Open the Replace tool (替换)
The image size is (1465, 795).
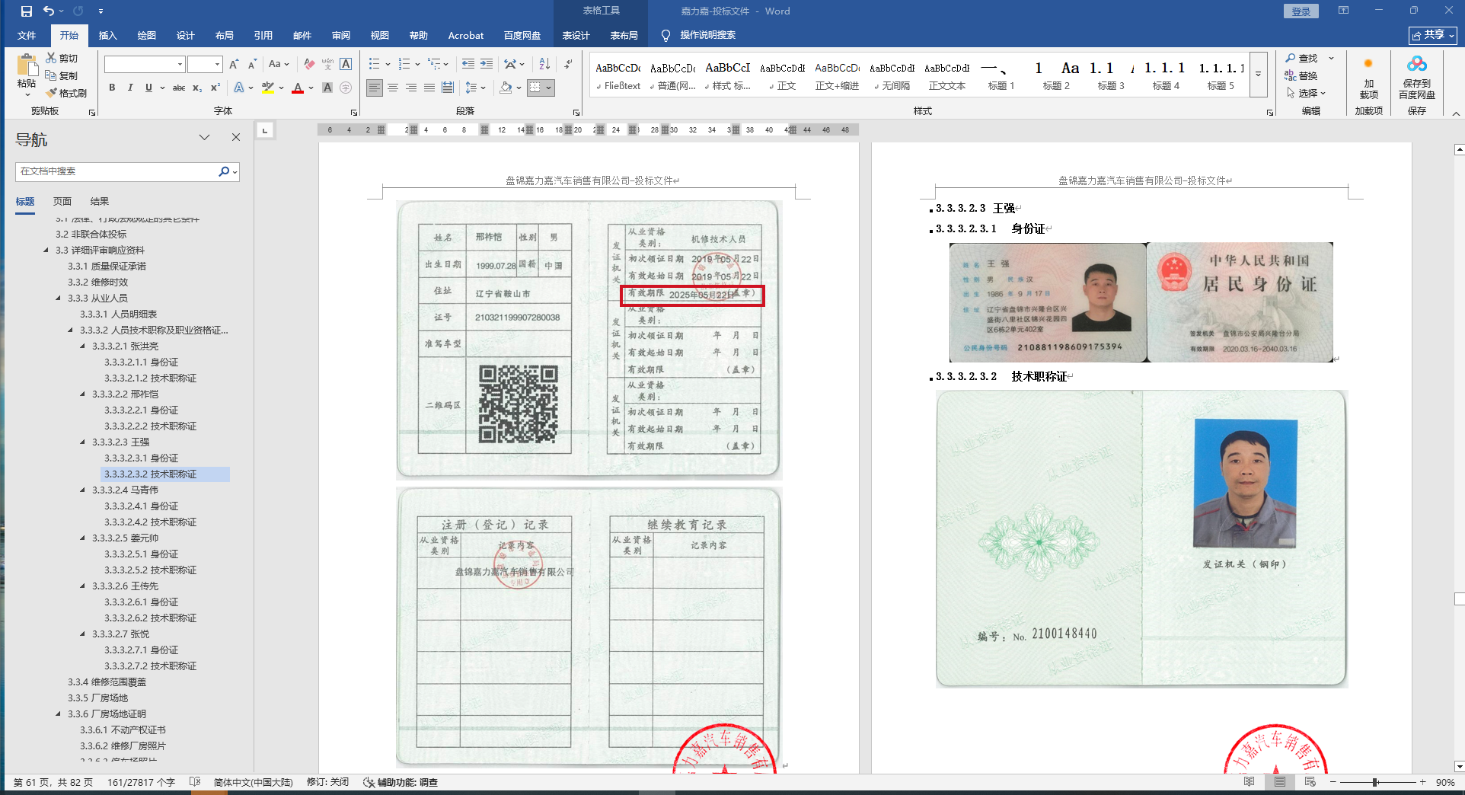pyautogui.click(x=1301, y=75)
